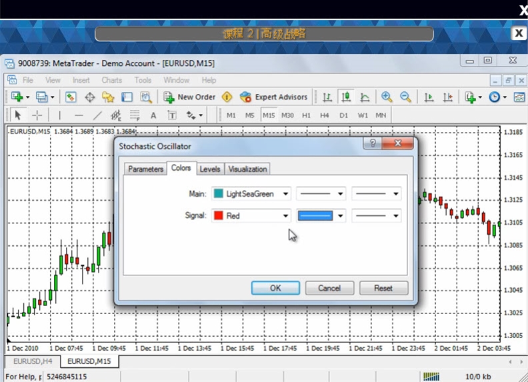Switch to the Parameters tab
This screenshot has width=528, height=382.
tap(145, 169)
